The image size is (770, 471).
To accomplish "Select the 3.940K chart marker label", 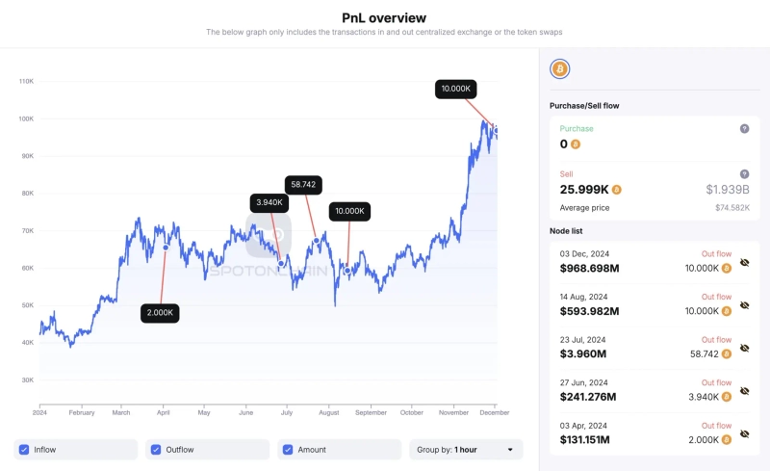I will (269, 202).
